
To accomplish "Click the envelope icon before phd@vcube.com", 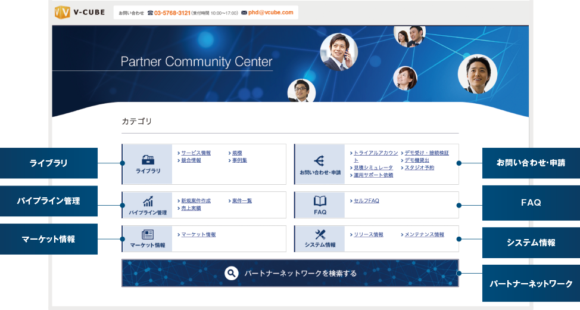I will click(244, 13).
